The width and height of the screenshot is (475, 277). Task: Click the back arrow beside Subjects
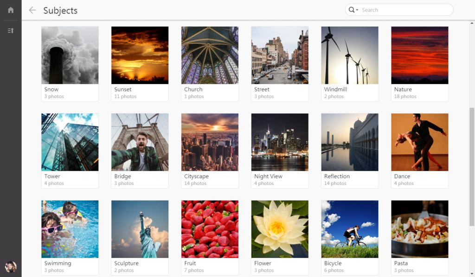[x=32, y=10]
